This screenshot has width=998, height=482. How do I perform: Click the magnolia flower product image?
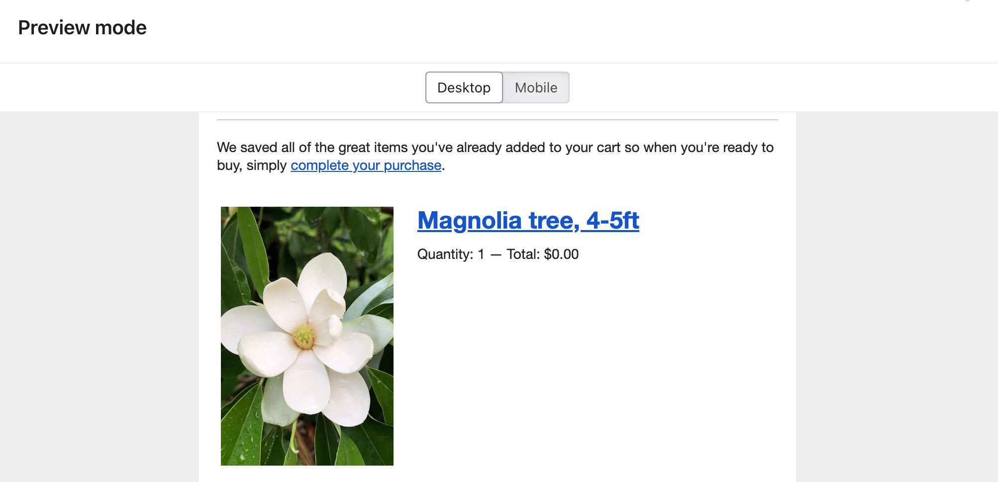click(307, 336)
